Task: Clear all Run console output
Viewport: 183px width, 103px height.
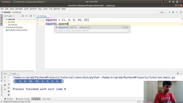Action: [9, 95]
